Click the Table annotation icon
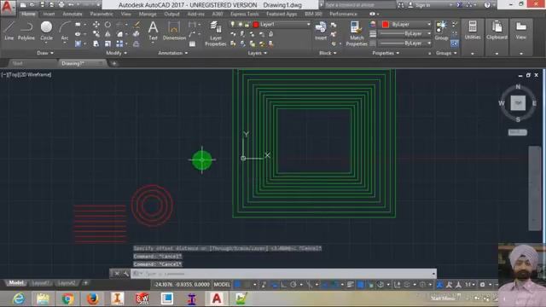Image resolution: width=546 pixels, height=307 pixels. [192, 43]
